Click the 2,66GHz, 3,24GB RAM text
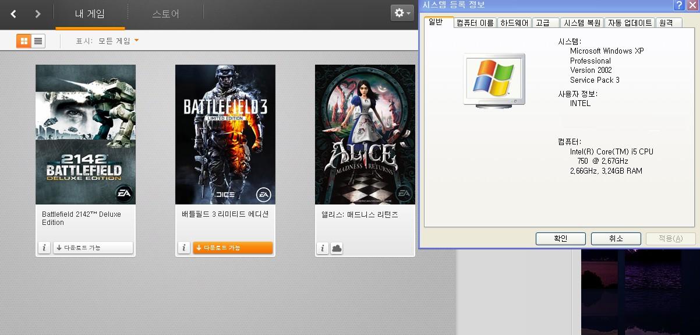700x335 pixels. tap(606, 171)
